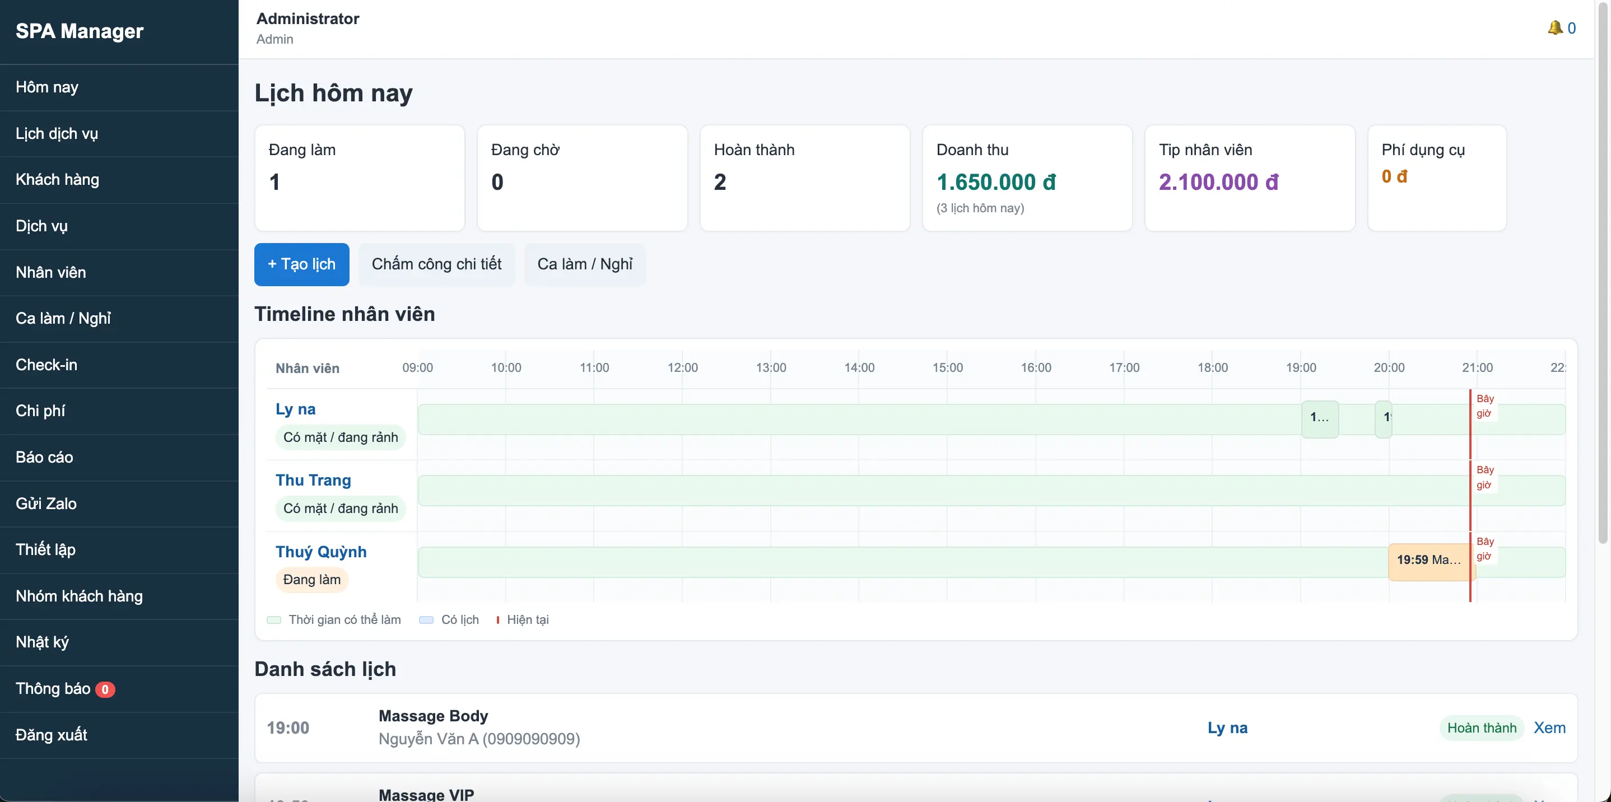Image resolution: width=1611 pixels, height=802 pixels.
Task: Click Ly na link in Massage Body row
Action: 1227,728
